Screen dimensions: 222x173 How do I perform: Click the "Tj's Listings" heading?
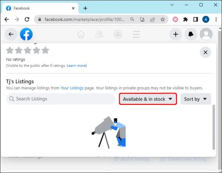20,81
